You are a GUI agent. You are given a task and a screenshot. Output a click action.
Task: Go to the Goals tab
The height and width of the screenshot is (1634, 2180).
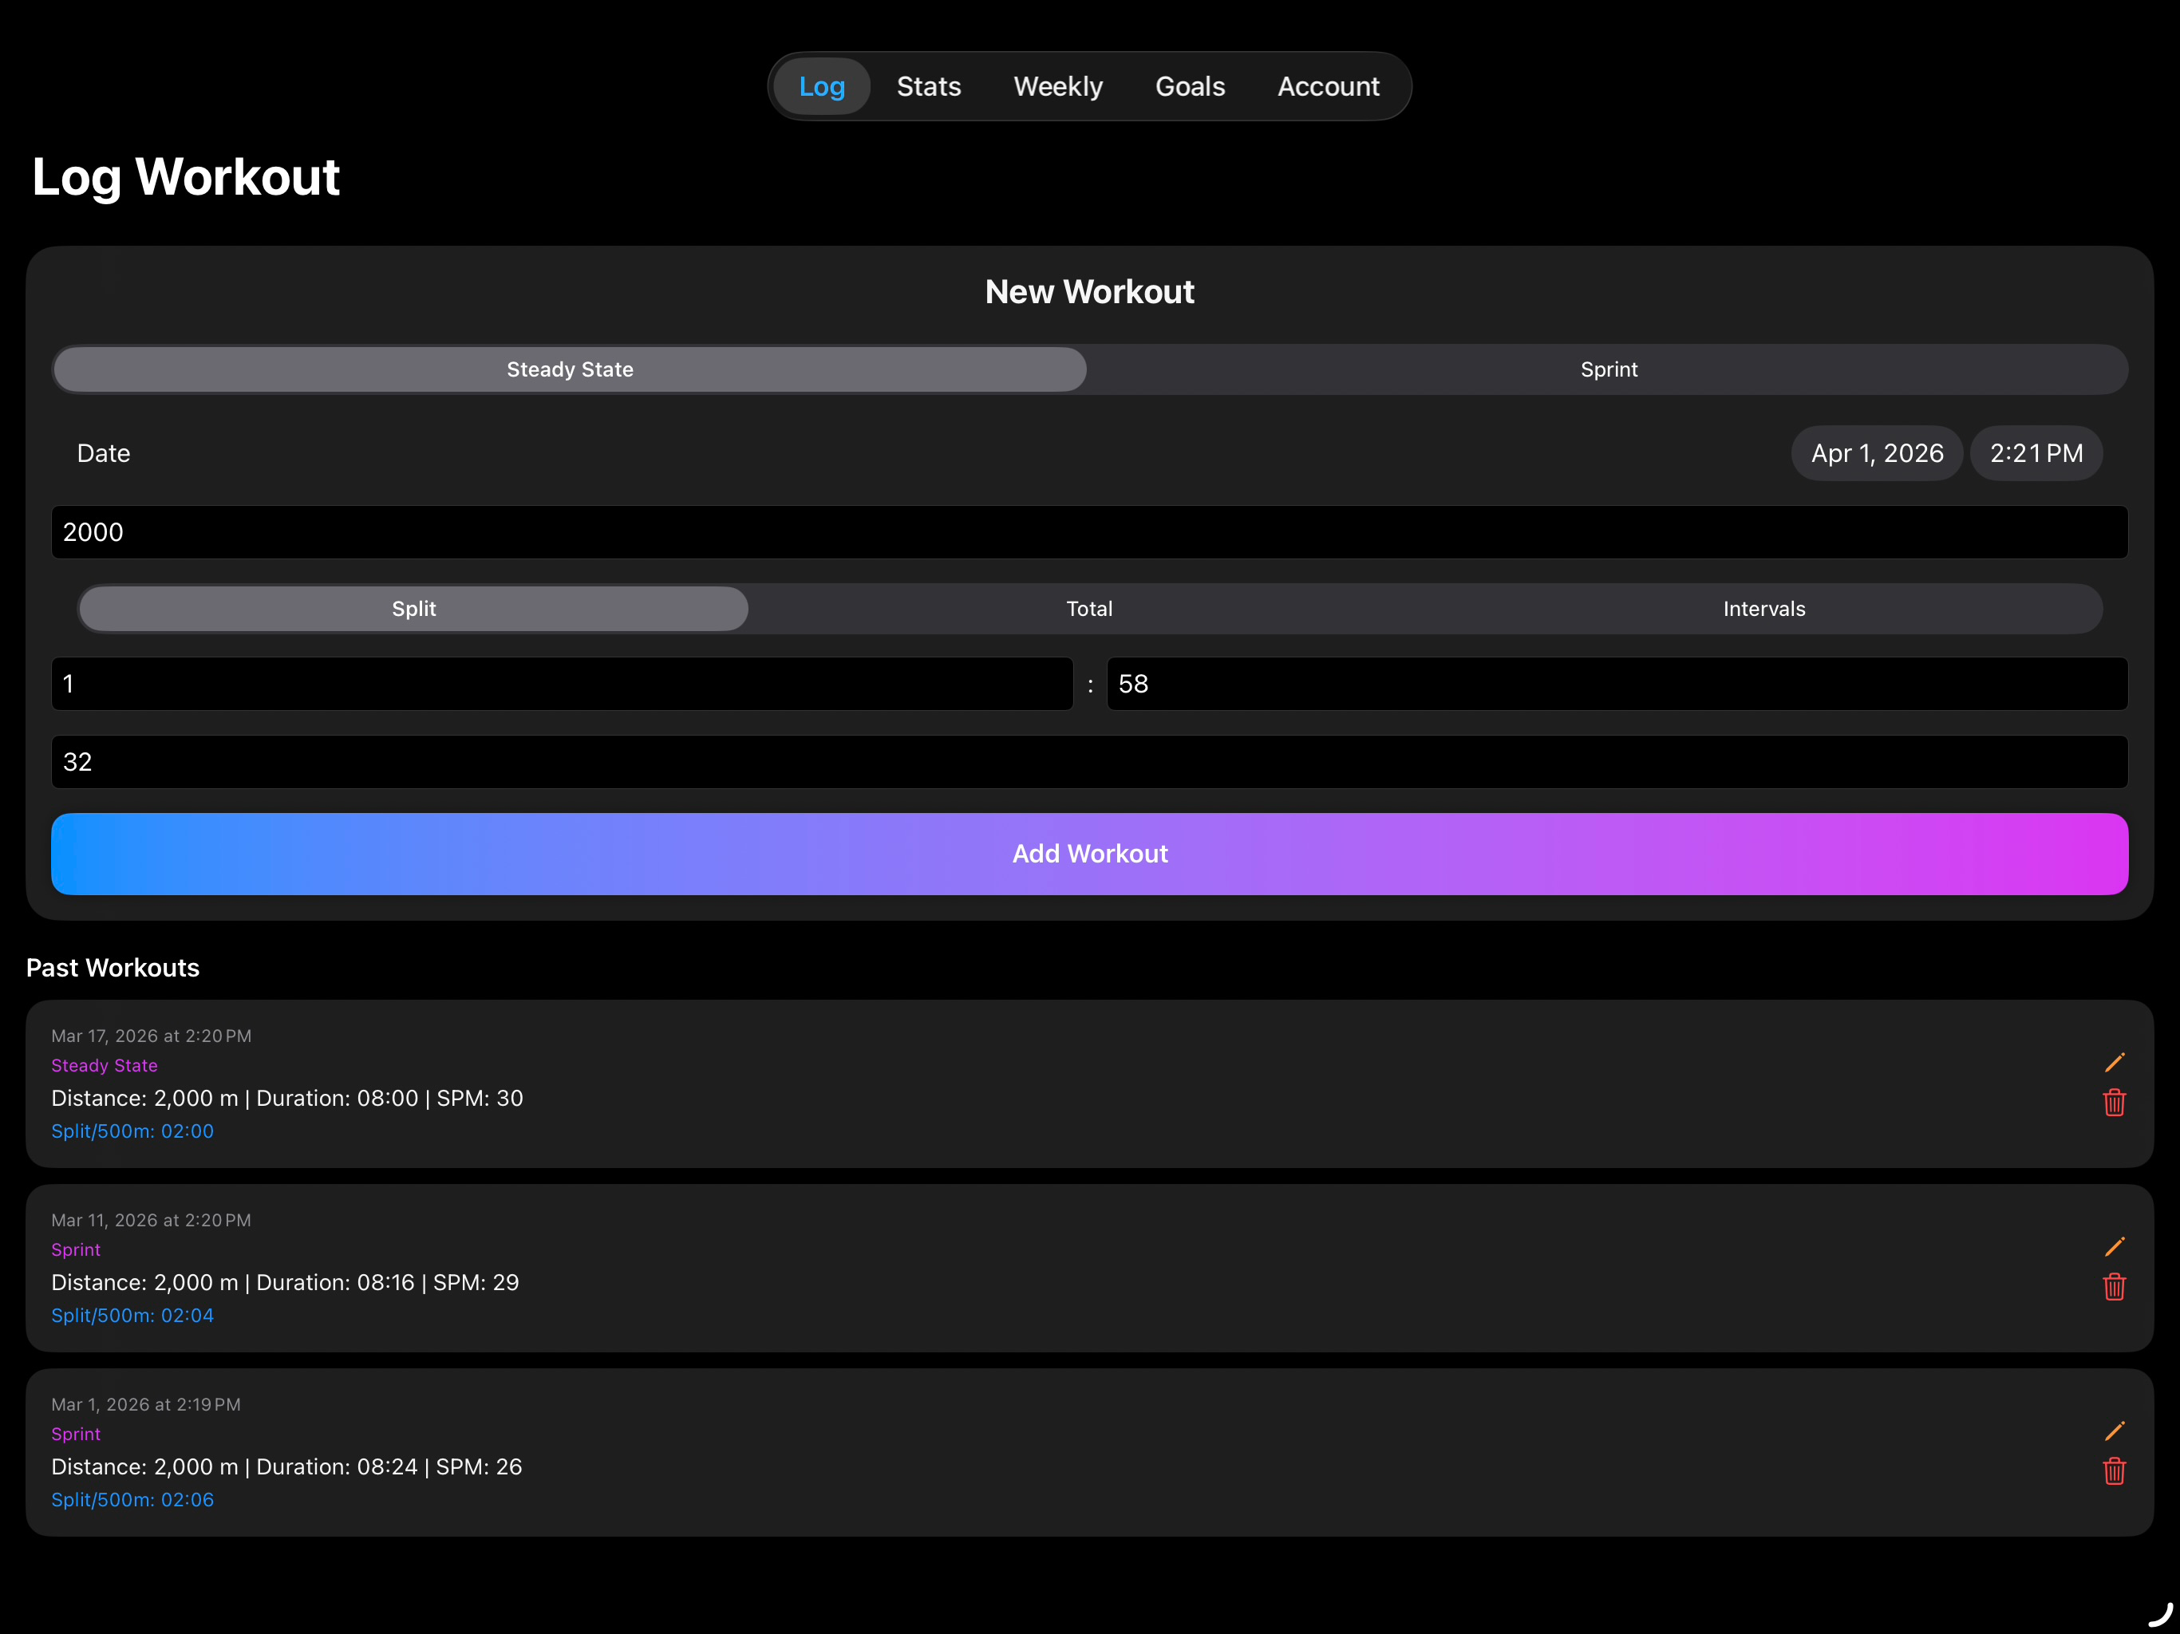point(1190,87)
